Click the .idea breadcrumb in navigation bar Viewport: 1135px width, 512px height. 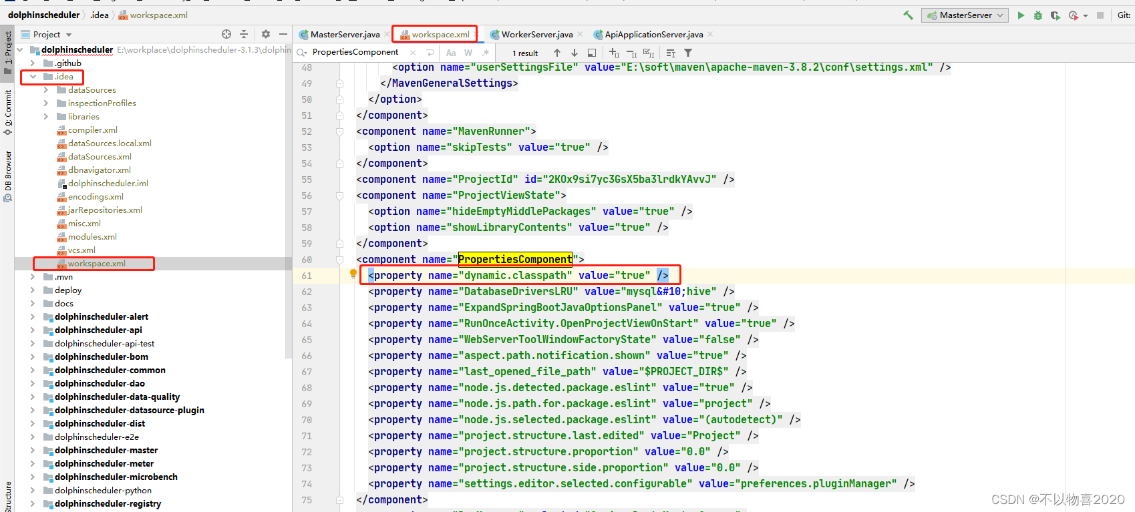(x=100, y=15)
